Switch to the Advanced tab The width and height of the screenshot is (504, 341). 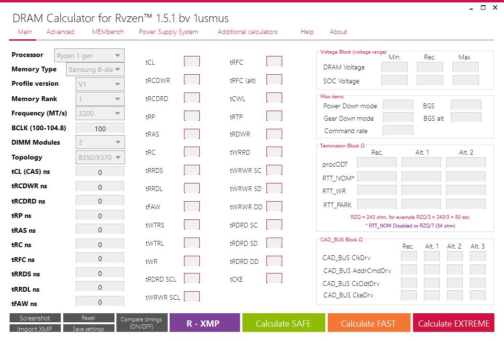click(x=60, y=32)
